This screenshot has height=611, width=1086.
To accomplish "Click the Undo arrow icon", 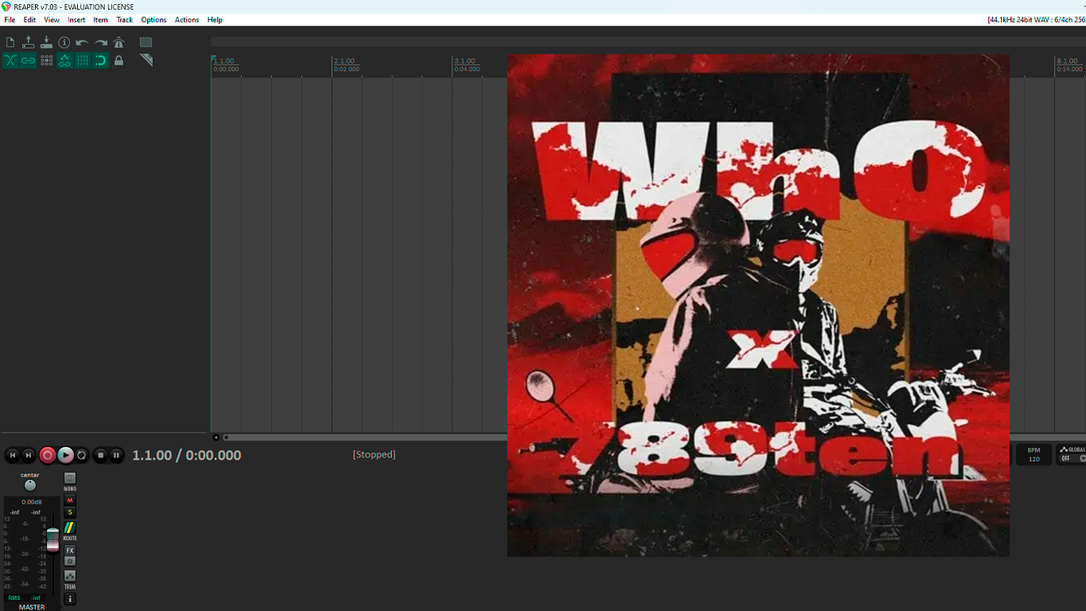I will click(x=83, y=42).
